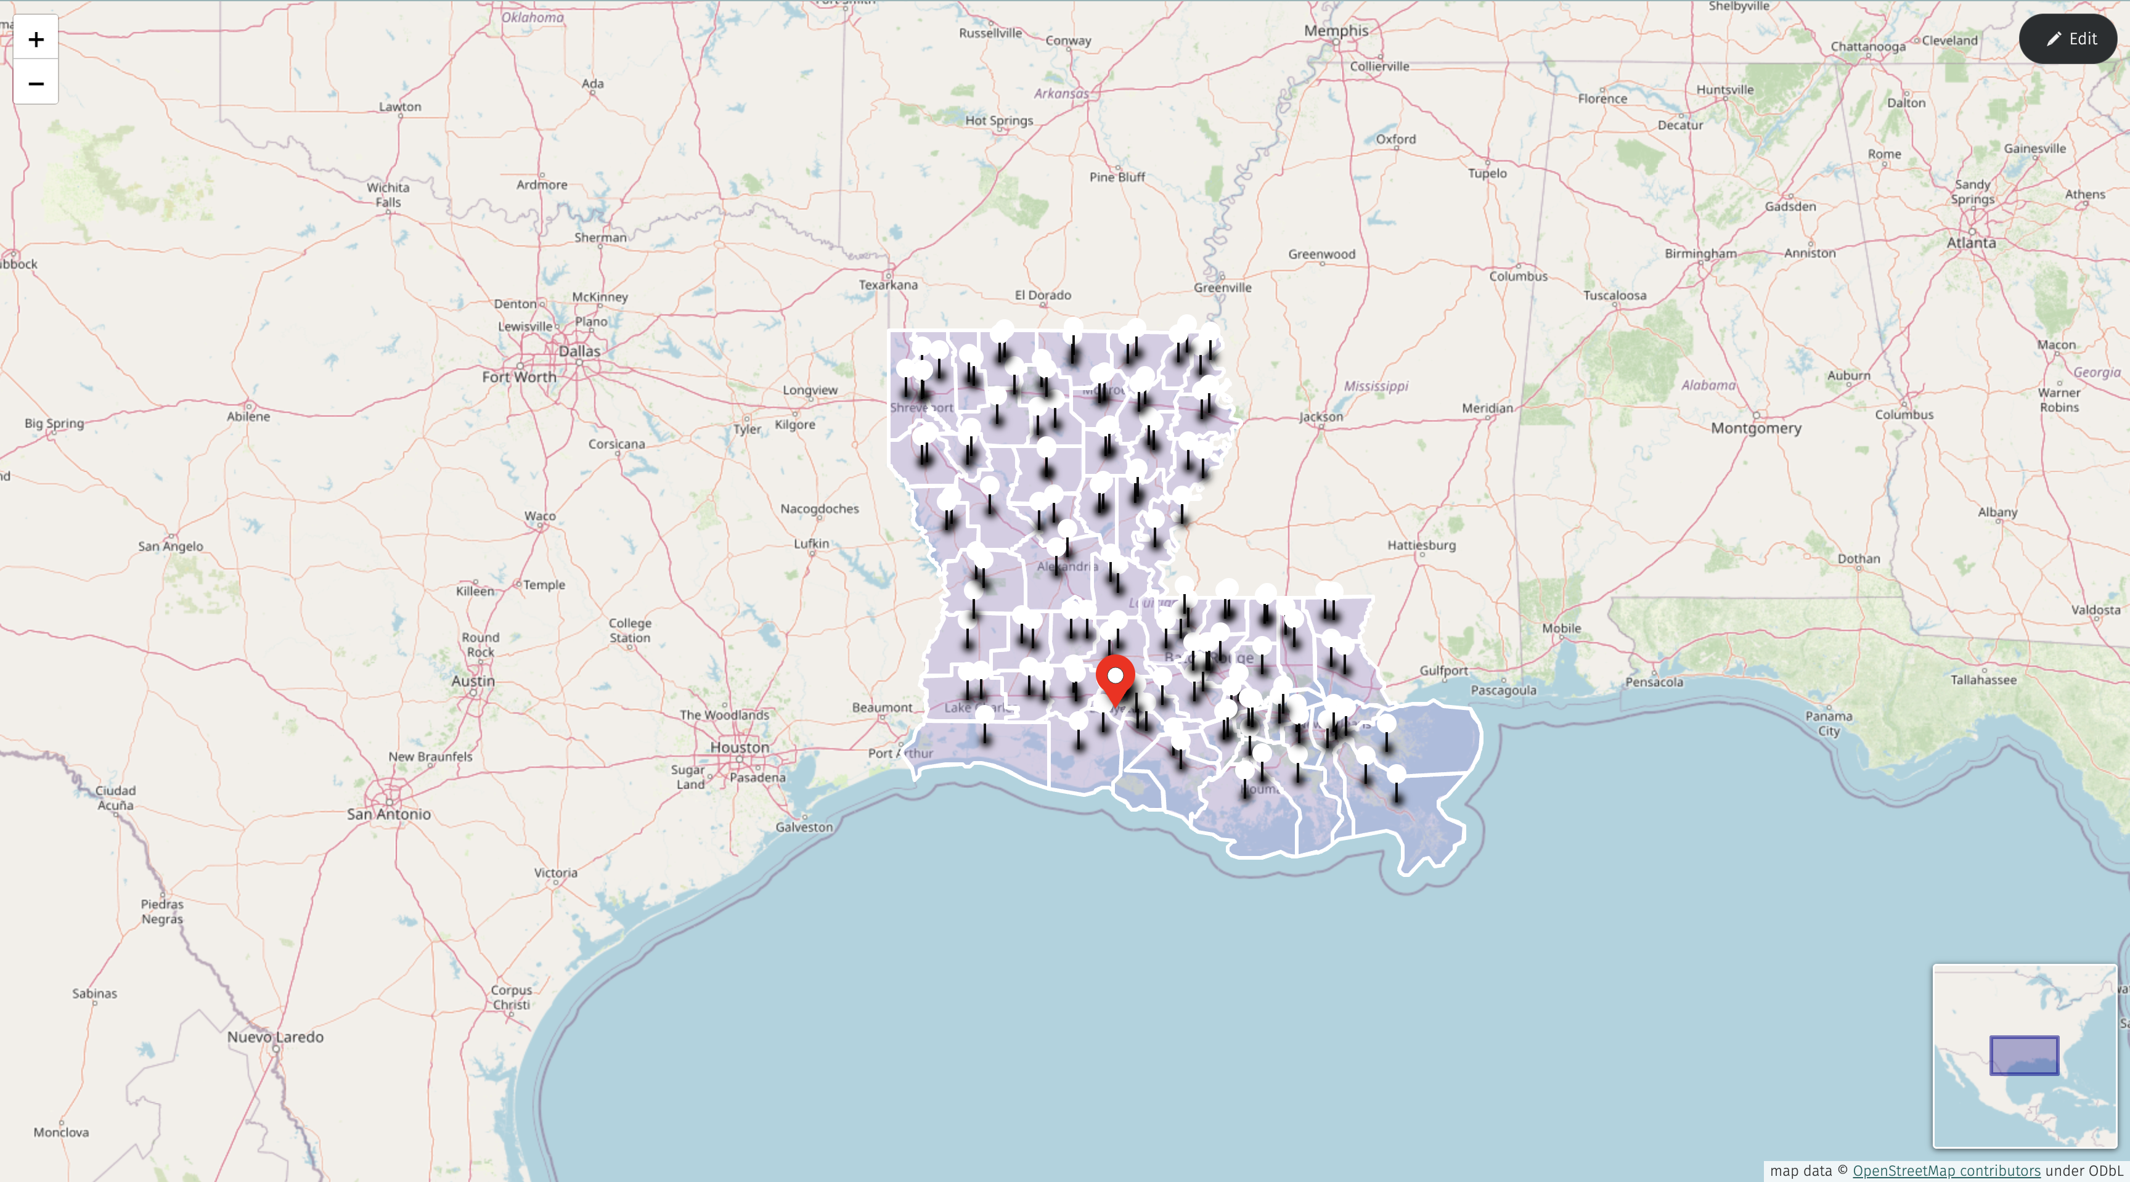Click the Houston city label
This screenshot has width=2130, height=1182.
click(739, 747)
